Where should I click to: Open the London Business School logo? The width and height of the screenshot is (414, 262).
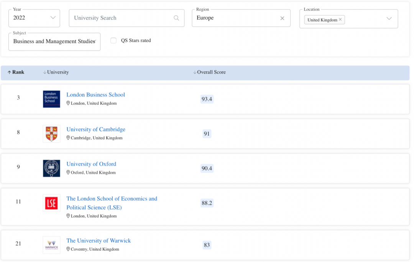pyautogui.click(x=51, y=99)
